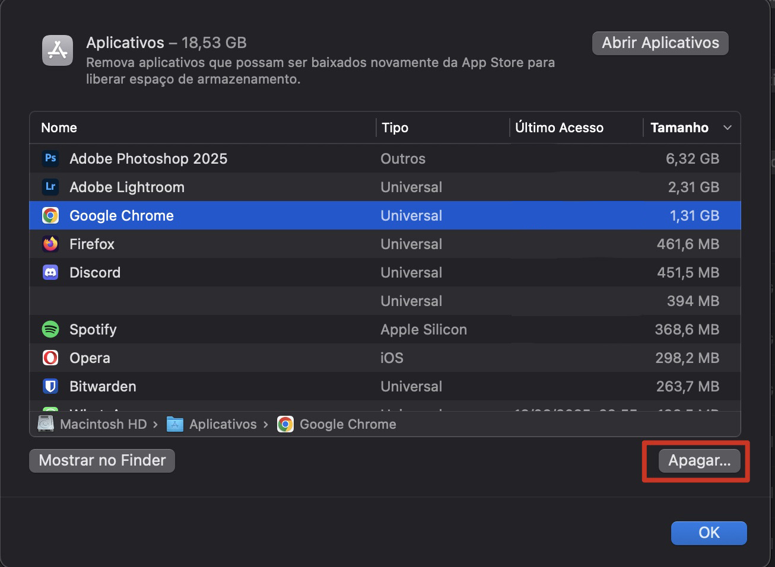Select the Firefox row in the list
Screen dimensions: 775x567
237,244
